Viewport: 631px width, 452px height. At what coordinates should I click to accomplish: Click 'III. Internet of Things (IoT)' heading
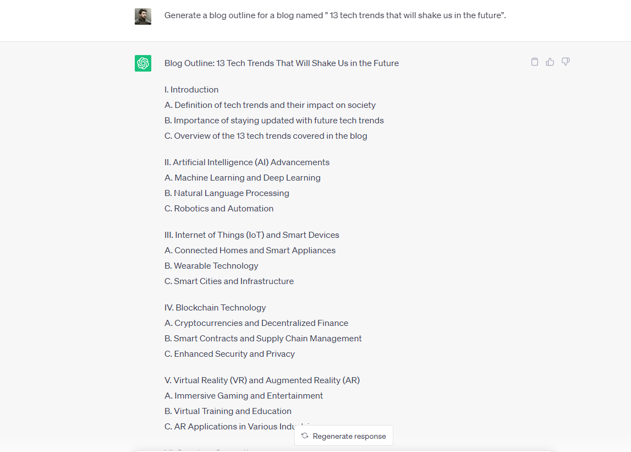click(251, 235)
